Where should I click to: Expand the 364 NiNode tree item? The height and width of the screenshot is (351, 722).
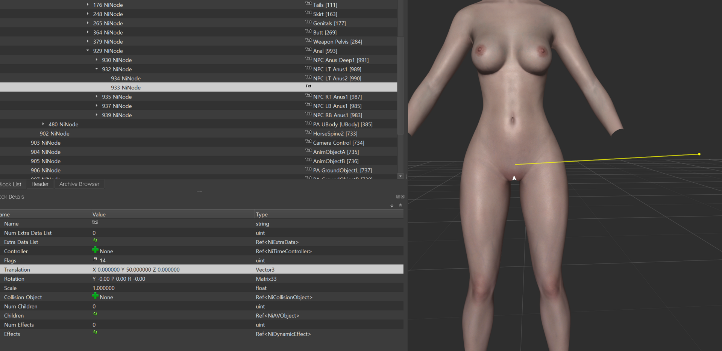[88, 32]
